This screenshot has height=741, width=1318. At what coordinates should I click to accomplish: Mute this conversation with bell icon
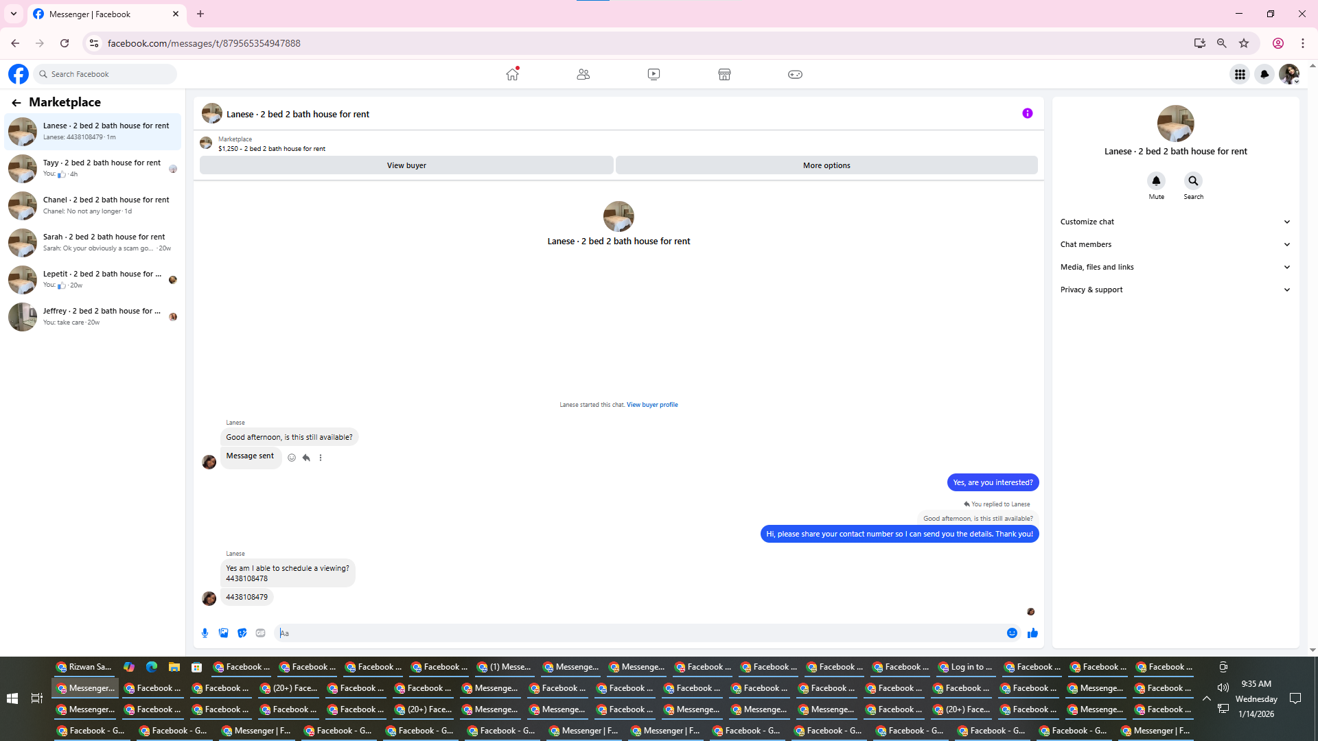tap(1156, 181)
